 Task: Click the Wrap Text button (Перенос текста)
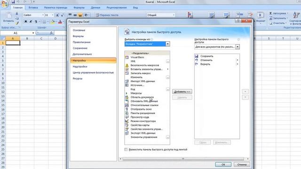point(107,15)
